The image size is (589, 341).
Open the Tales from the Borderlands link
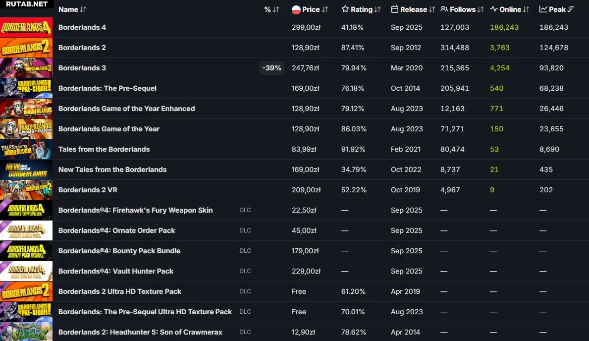tap(104, 149)
